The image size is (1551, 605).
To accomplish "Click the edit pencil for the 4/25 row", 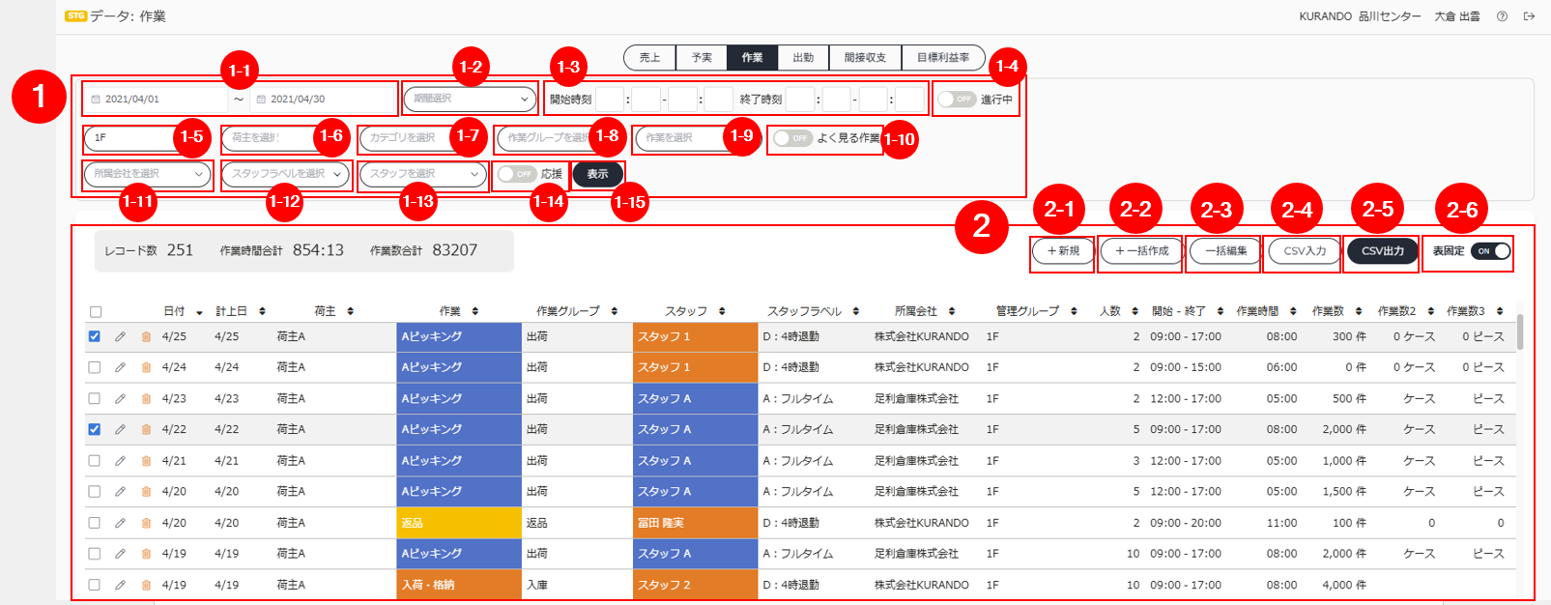I will [120, 337].
